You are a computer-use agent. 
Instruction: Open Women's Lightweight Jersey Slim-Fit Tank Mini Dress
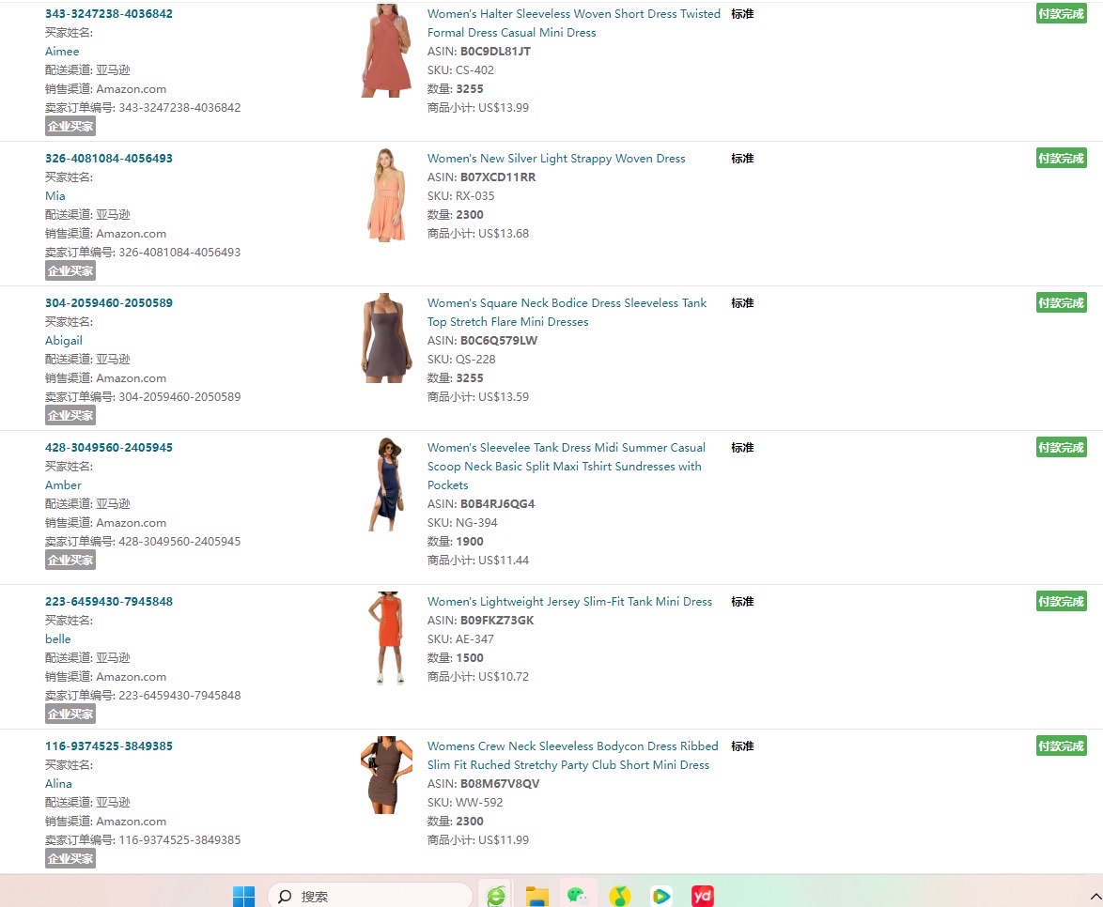[569, 601]
